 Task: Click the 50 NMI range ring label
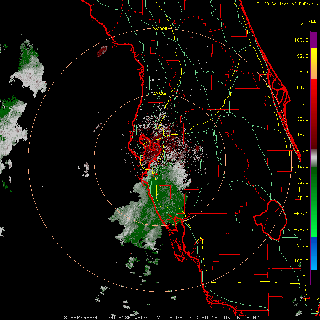click(160, 94)
